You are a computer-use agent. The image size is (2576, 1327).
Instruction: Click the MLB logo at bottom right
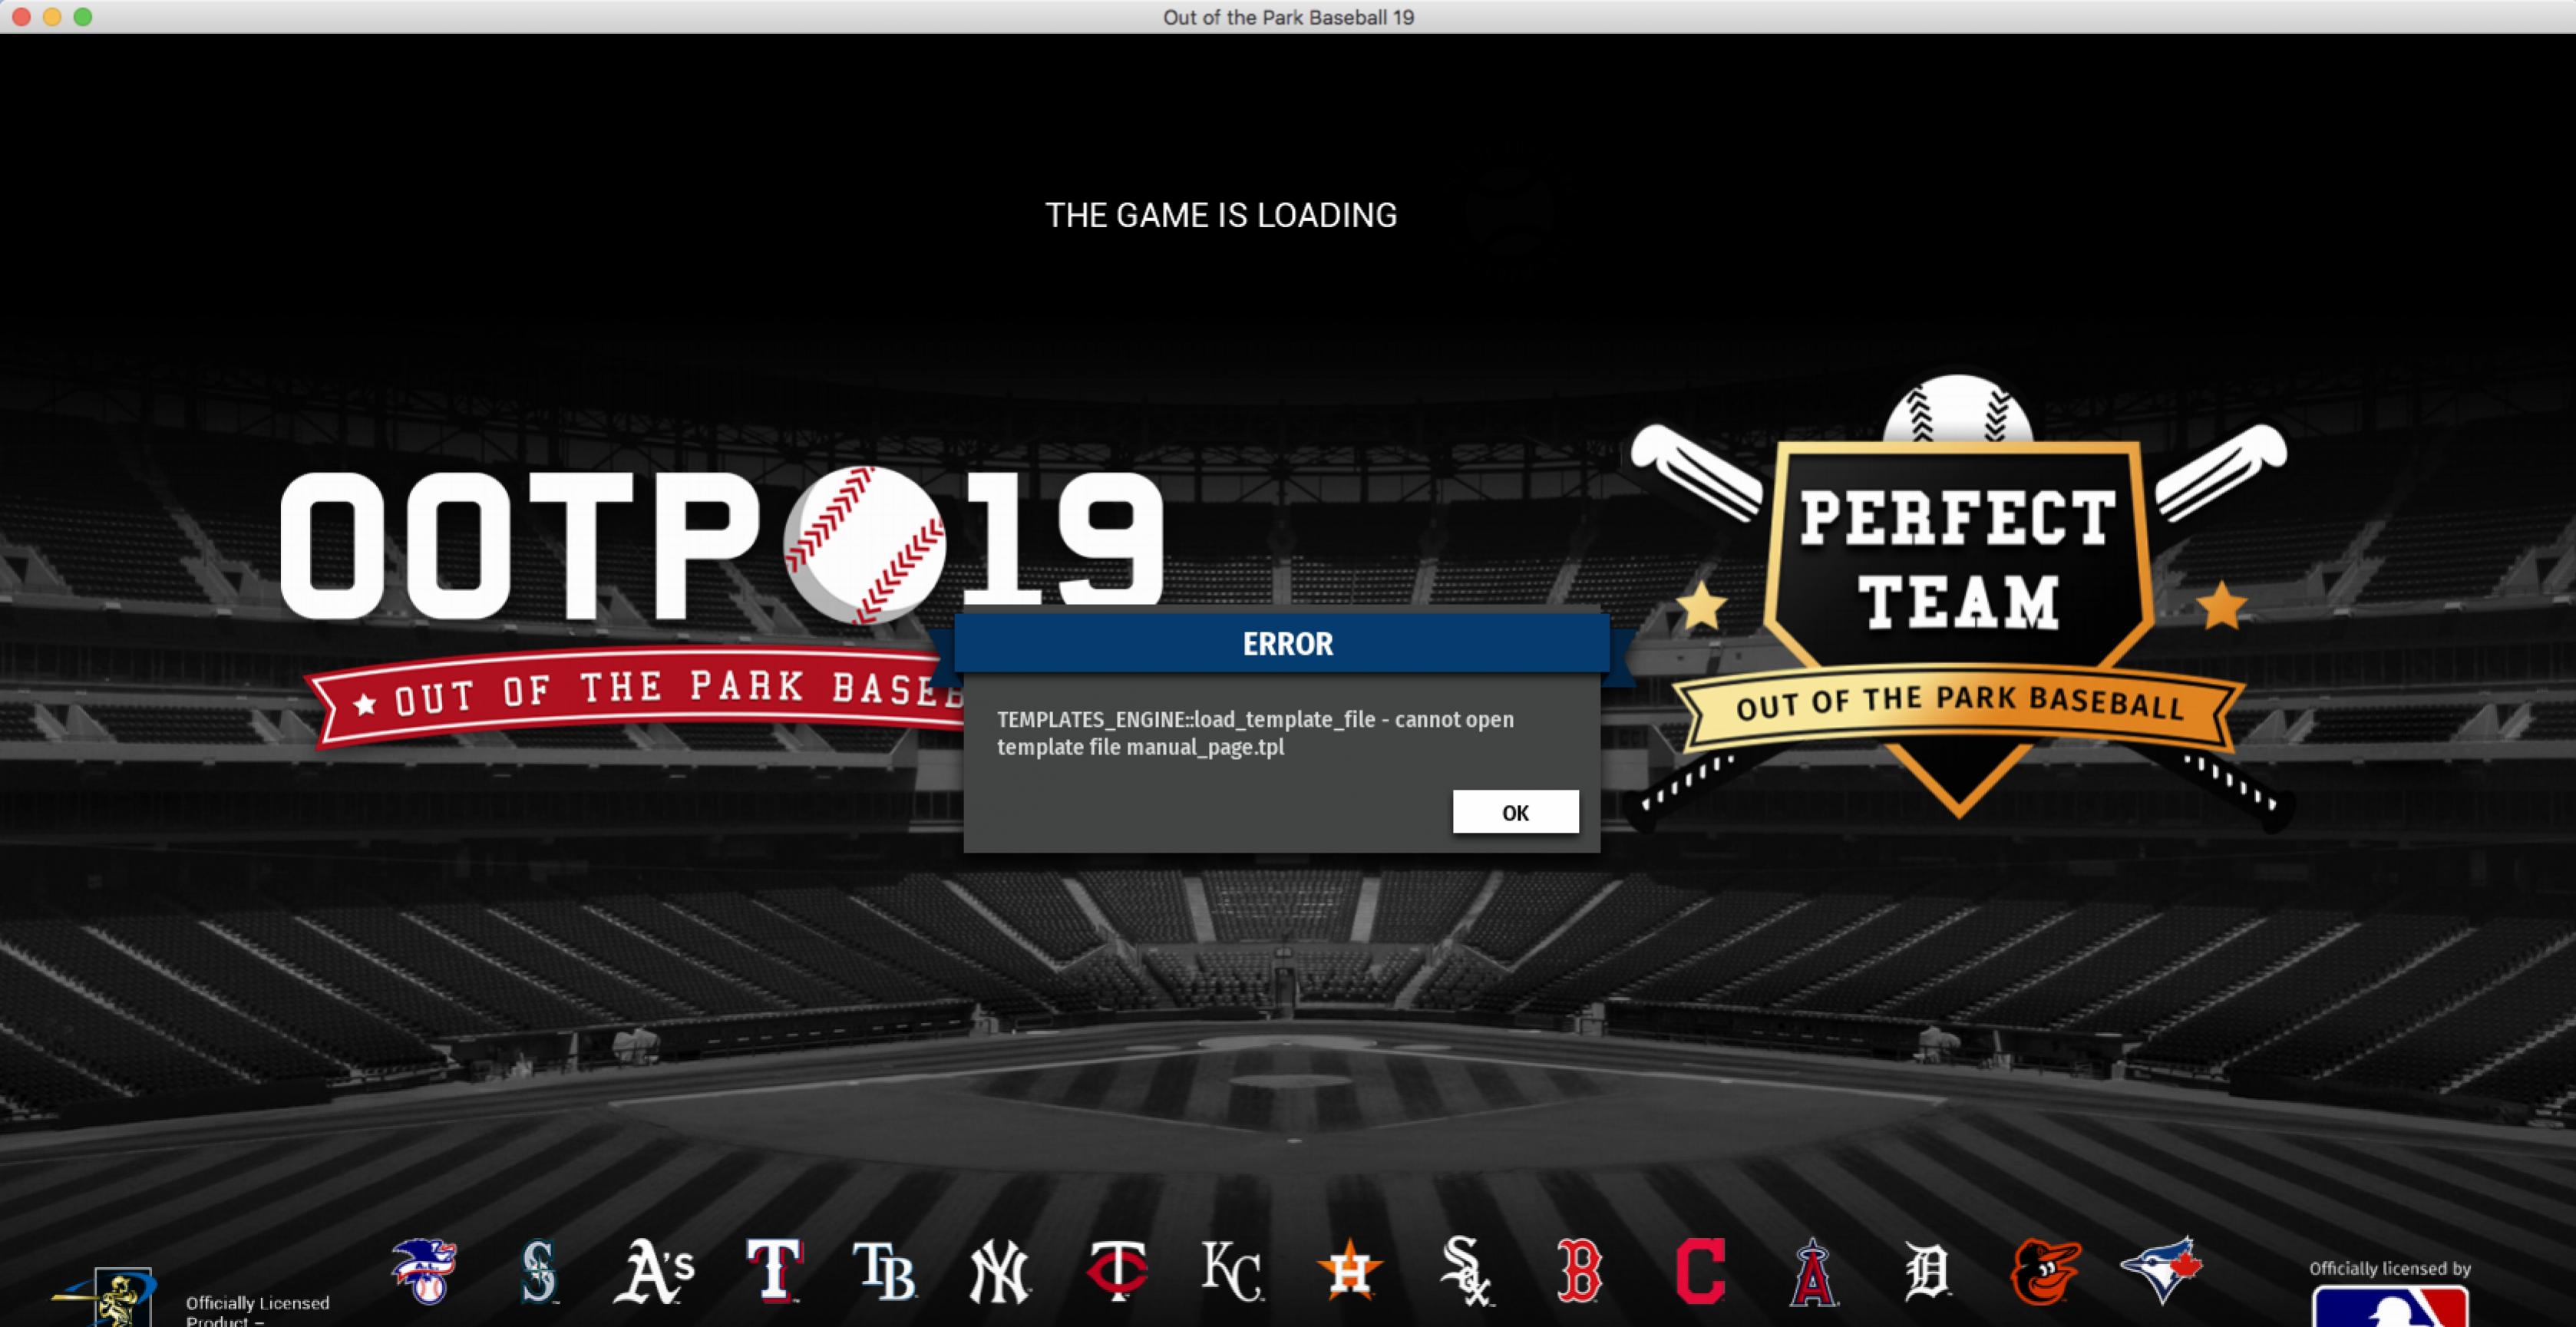pos(2390,1306)
